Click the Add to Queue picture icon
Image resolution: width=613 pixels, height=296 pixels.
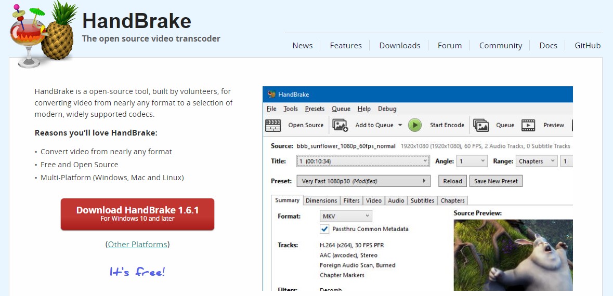pos(340,125)
